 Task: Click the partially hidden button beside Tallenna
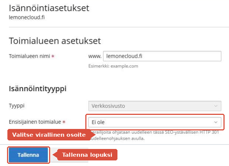70,155
